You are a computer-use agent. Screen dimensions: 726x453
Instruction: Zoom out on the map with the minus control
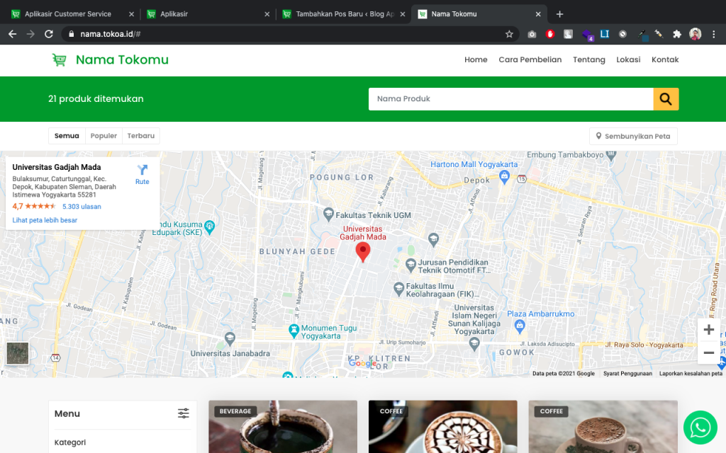[x=708, y=352]
